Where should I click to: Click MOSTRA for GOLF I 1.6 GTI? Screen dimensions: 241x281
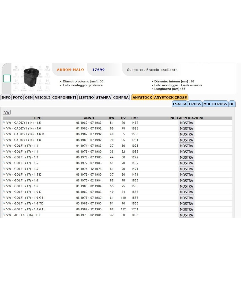pyautogui.click(x=186, y=198)
